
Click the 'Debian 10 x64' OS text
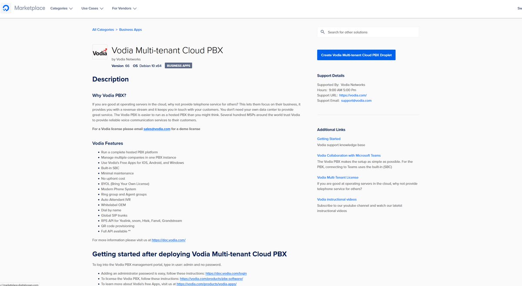point(151,66)
